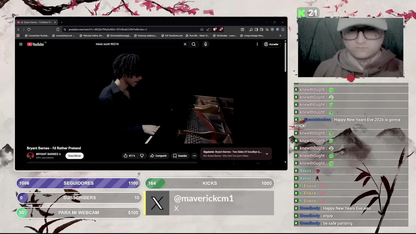Viewport: 416px width, 234px height.
Task: Open YouTube settings three-dot menu
Action: [x=257, y=44]
